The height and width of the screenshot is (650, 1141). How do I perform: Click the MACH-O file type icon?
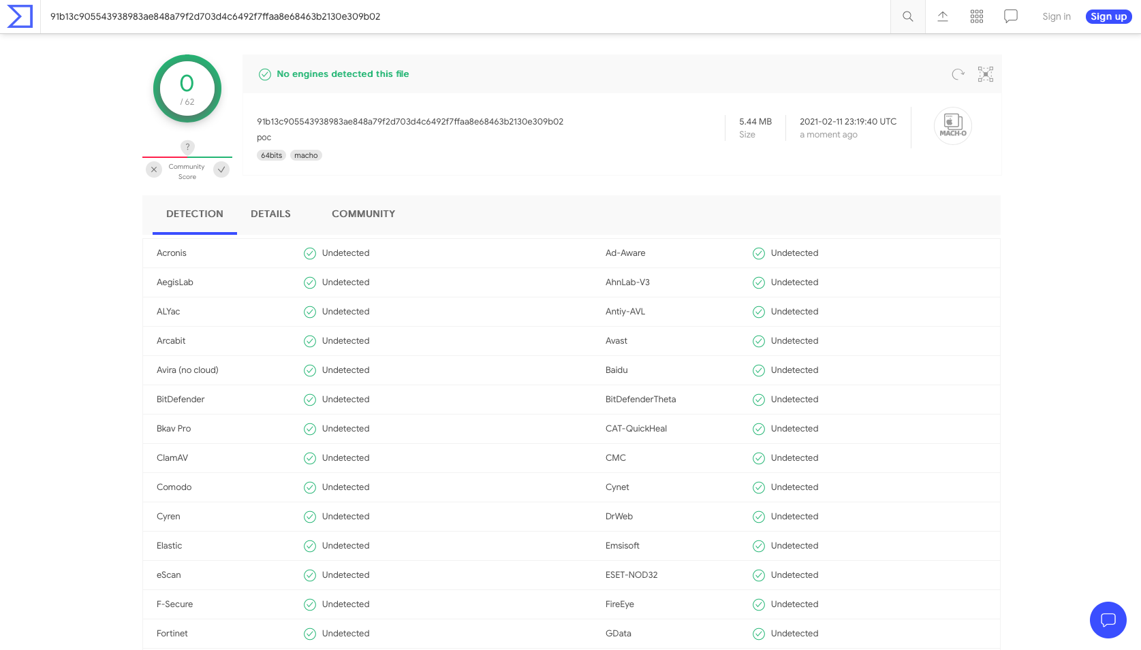[953, 126]
